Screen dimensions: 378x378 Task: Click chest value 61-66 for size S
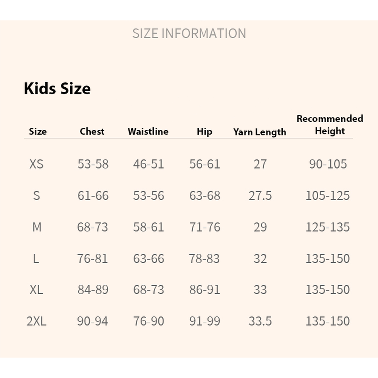click(x=93, y=196)
